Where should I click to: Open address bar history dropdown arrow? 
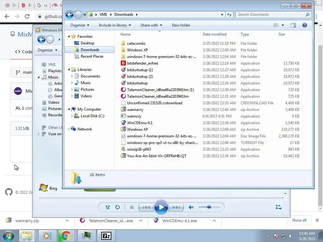click(x=222, y=14)
